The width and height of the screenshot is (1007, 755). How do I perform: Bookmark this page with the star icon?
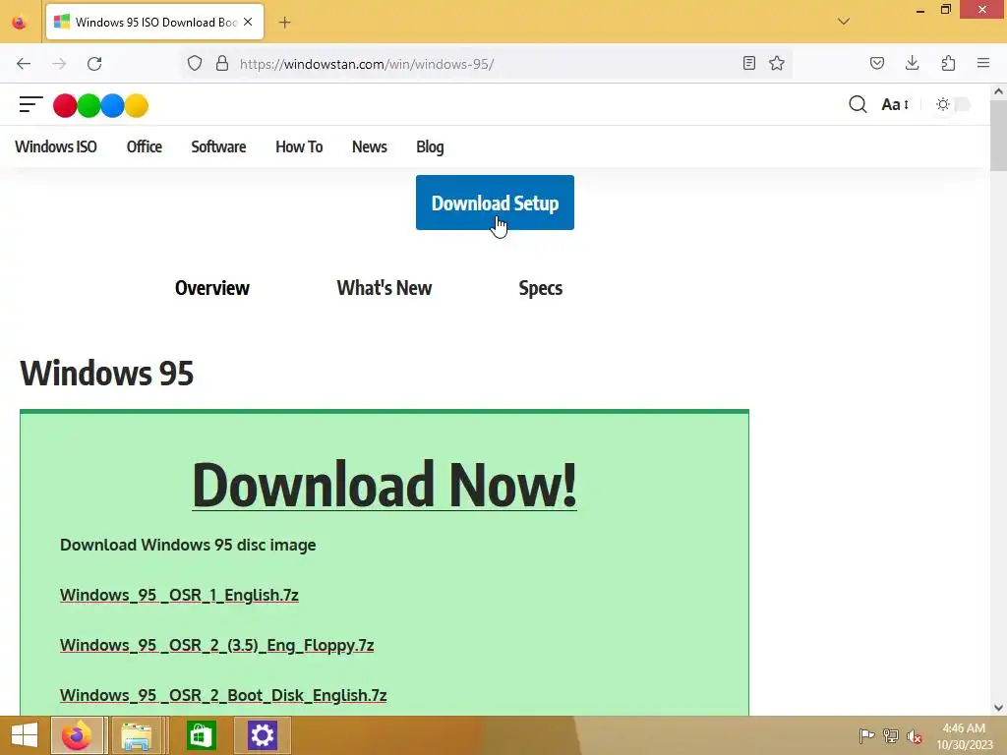tap(777, 63)
